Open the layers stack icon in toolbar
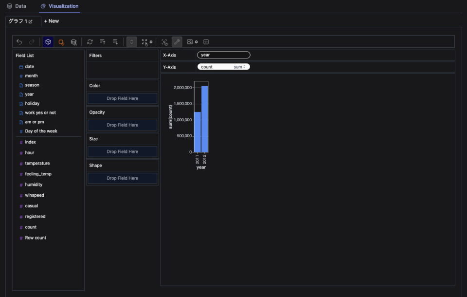This screenshot has width=467, height=297. (73, 42)
